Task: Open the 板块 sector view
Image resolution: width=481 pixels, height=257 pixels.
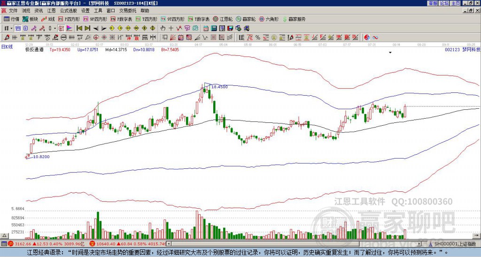Action: pyautogui.click(x=30, y=19)
